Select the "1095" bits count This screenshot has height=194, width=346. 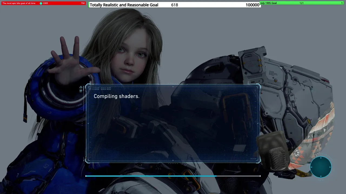pos(45,3)
